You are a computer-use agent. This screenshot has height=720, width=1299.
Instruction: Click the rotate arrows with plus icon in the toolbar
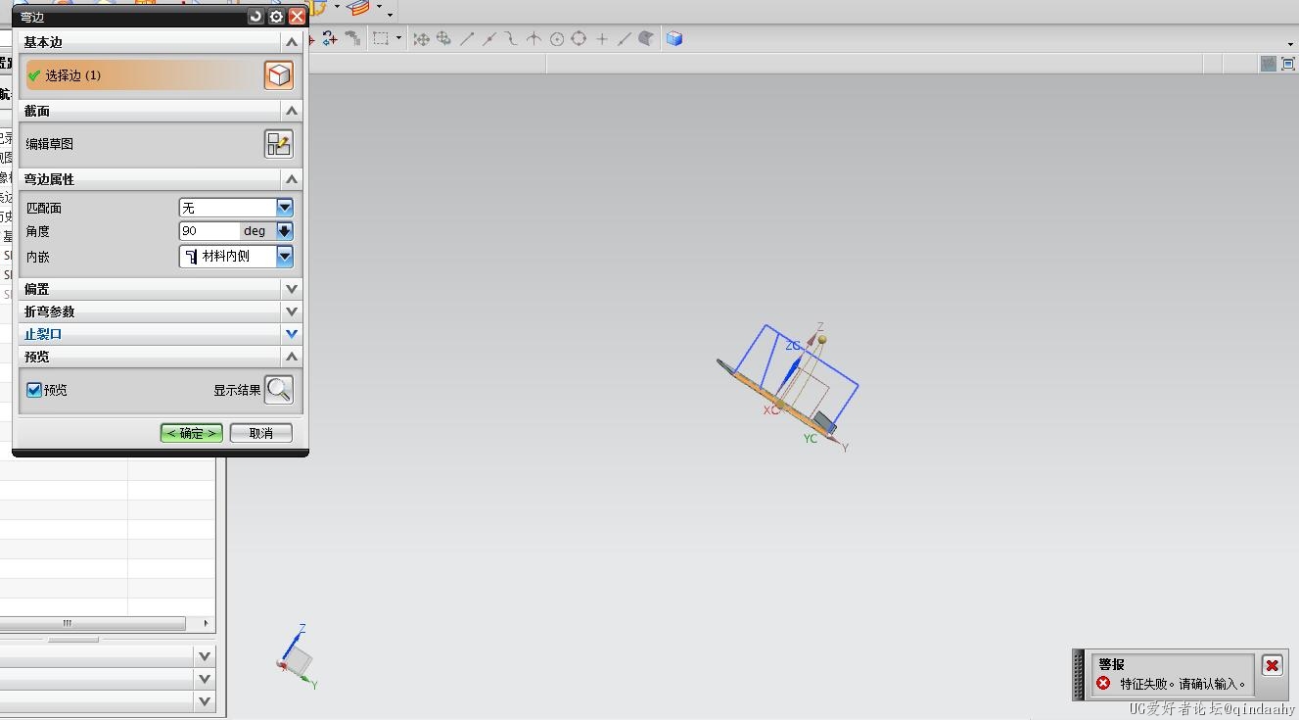pos(330,39)
